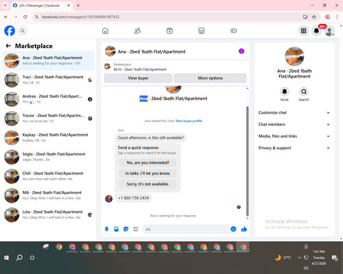Screen dimensions: 343x274
Task: Click the header avatar beside Ana's chat title
Action: [110, 51]
